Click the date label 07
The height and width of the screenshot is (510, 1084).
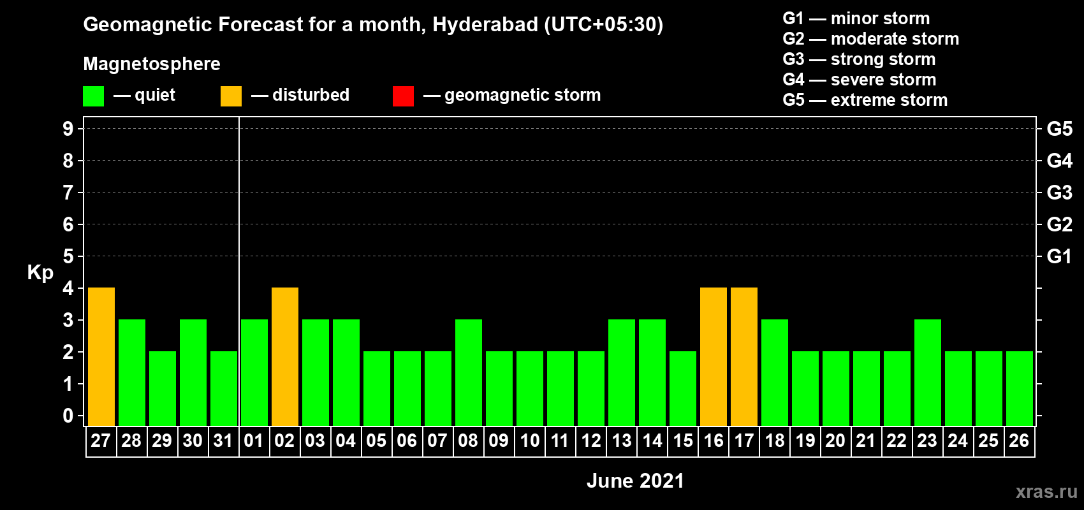click(x=437, y=441)
